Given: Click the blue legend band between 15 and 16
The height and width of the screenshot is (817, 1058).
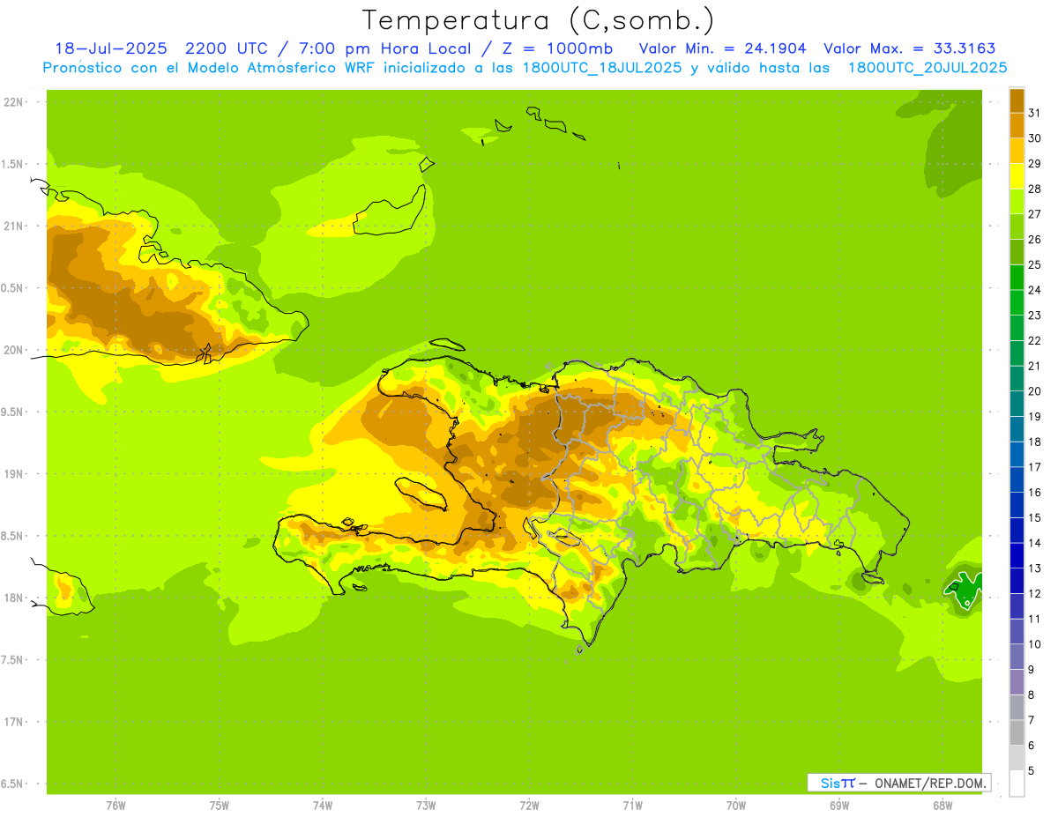Looking at the screenshot, I should point(1017,504).
